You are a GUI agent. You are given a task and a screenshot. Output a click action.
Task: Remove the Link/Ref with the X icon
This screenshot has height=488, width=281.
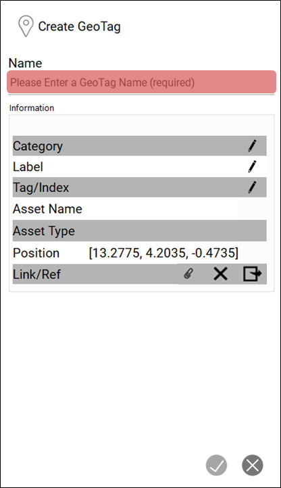tap(221, 274)
